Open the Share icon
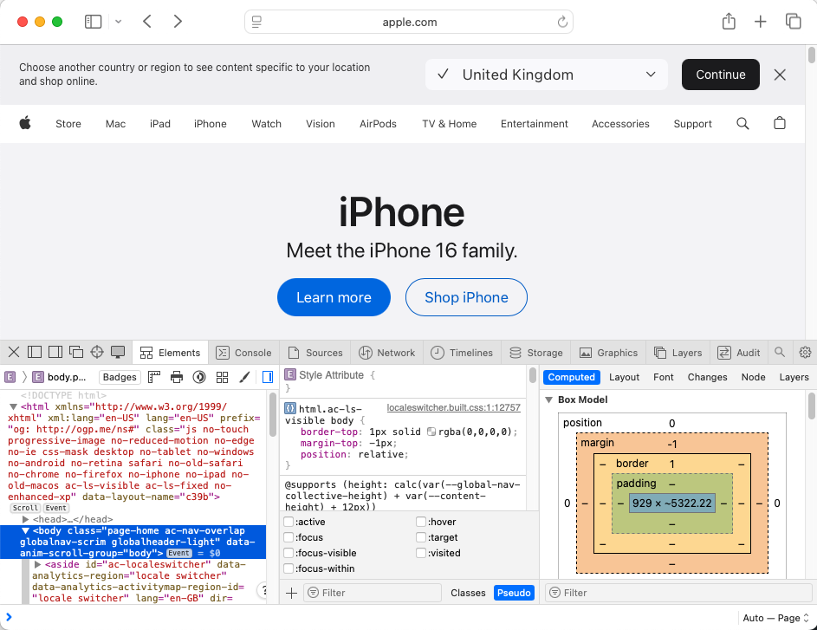Viewport: 817px width, 630px height. tap(729, 22)
